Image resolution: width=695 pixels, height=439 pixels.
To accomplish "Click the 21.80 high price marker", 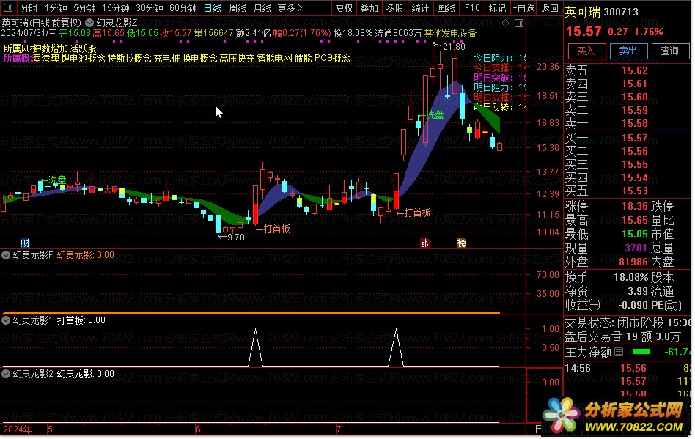I will [453, 46].
